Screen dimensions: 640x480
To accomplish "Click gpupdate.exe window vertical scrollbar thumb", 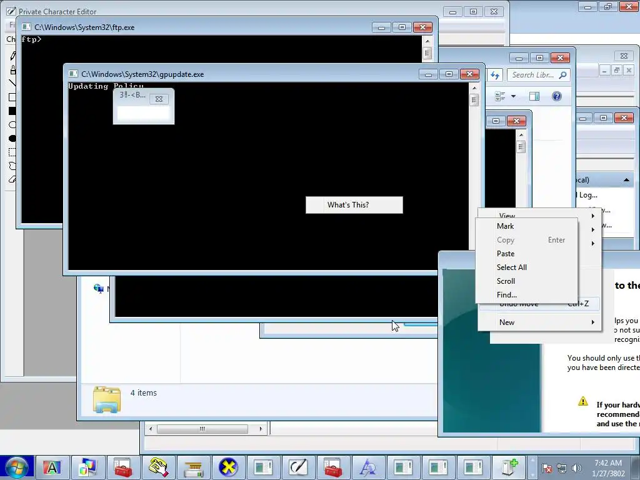I will [474, 99].
